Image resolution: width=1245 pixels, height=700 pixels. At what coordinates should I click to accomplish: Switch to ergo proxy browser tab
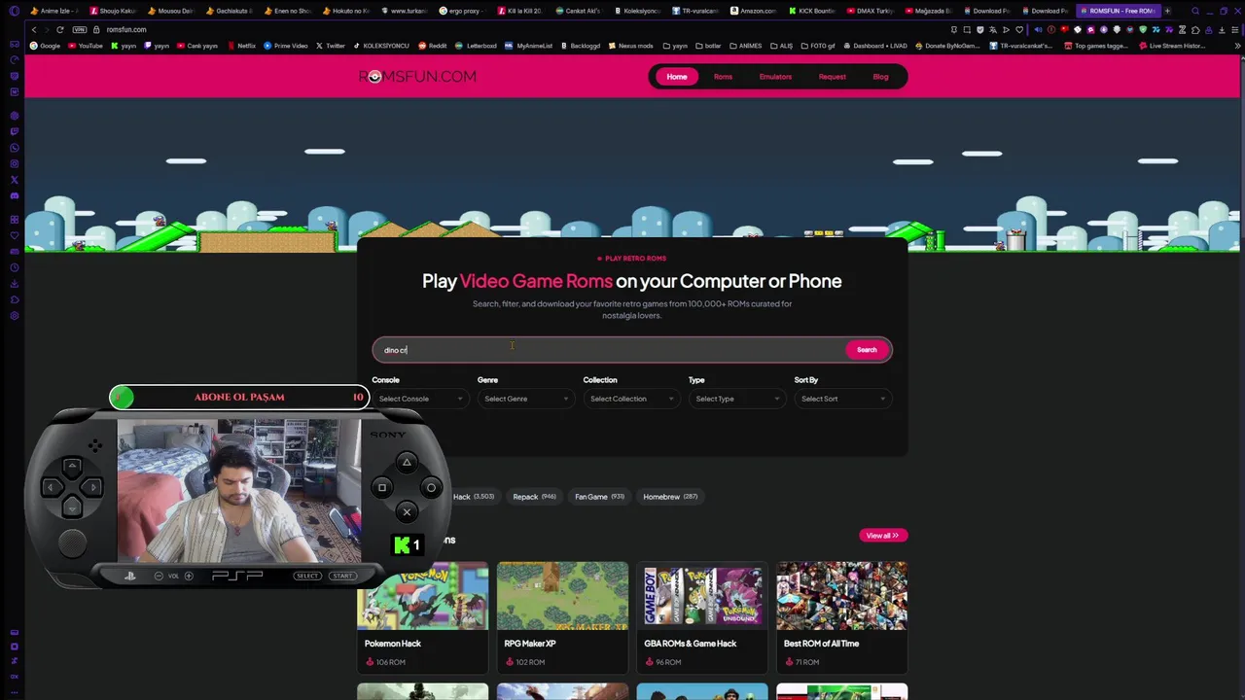462,11
